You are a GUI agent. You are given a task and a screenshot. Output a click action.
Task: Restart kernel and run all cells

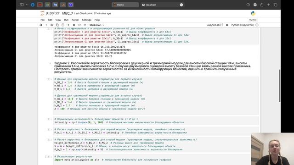click(x=85, y=25)
